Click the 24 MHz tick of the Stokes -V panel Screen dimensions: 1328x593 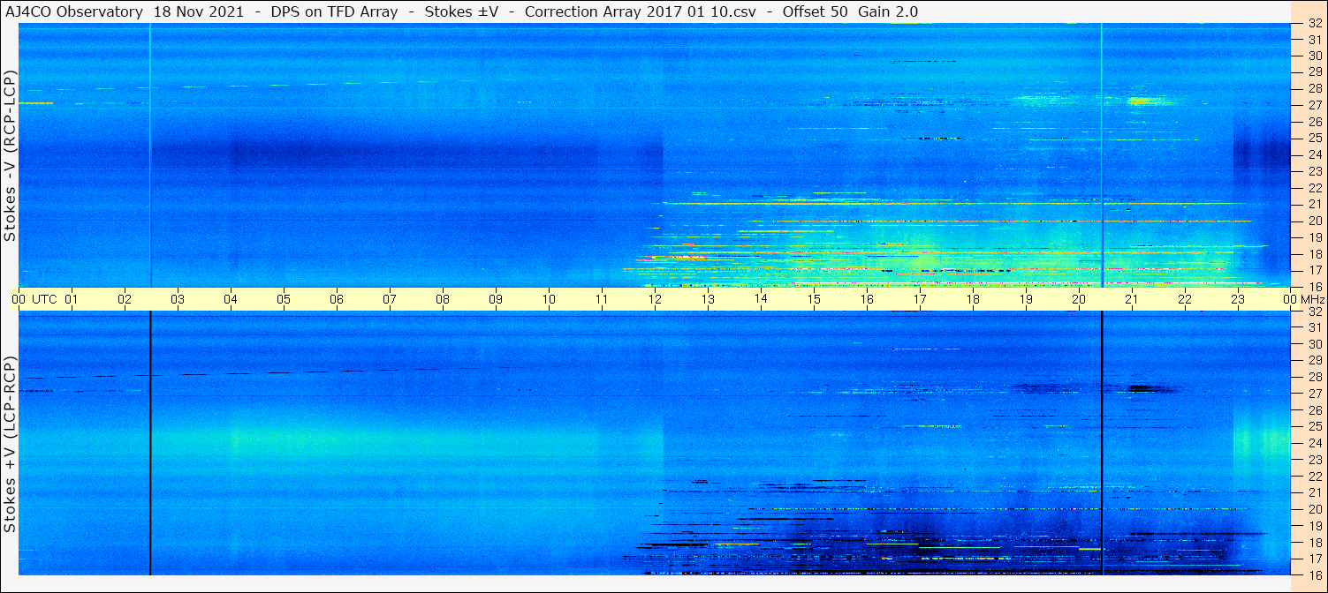(1315, 154)
